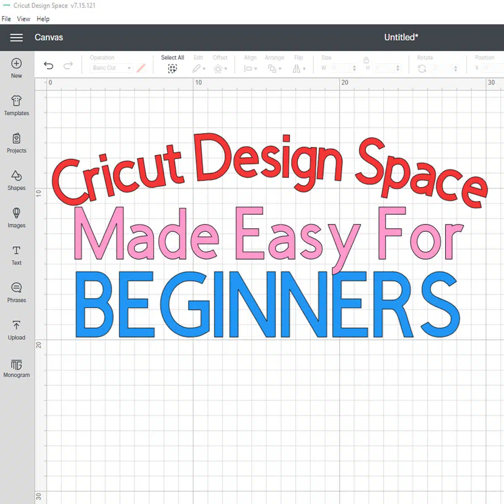Click the Undo arrow
Viewport: 504px width, 504px height.
(x=48, y=66)
